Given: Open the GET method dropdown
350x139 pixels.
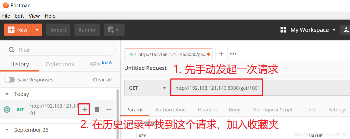Looking at the screenshot, I should pyautogui.click(x=147, y=88).
